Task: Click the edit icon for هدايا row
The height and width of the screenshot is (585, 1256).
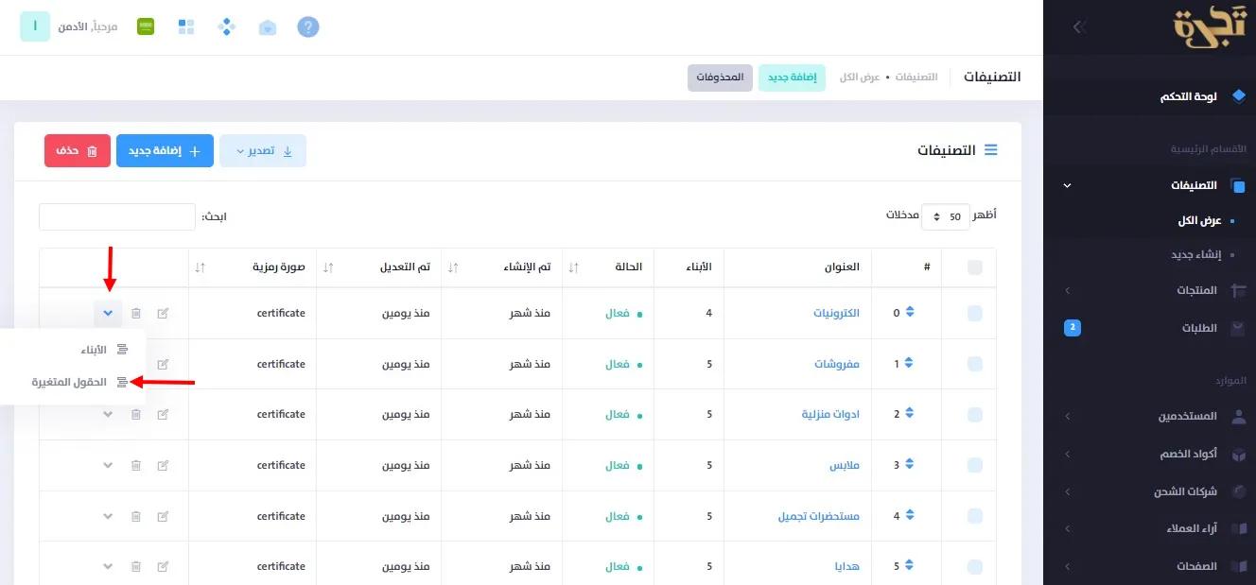Action: 163,566
